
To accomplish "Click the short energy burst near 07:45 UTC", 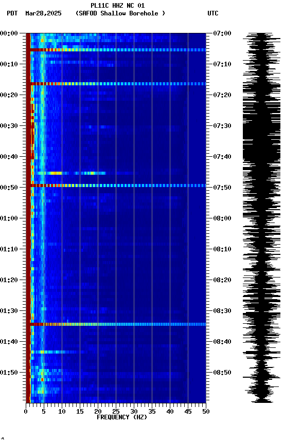I will click(x=71, y=173).
